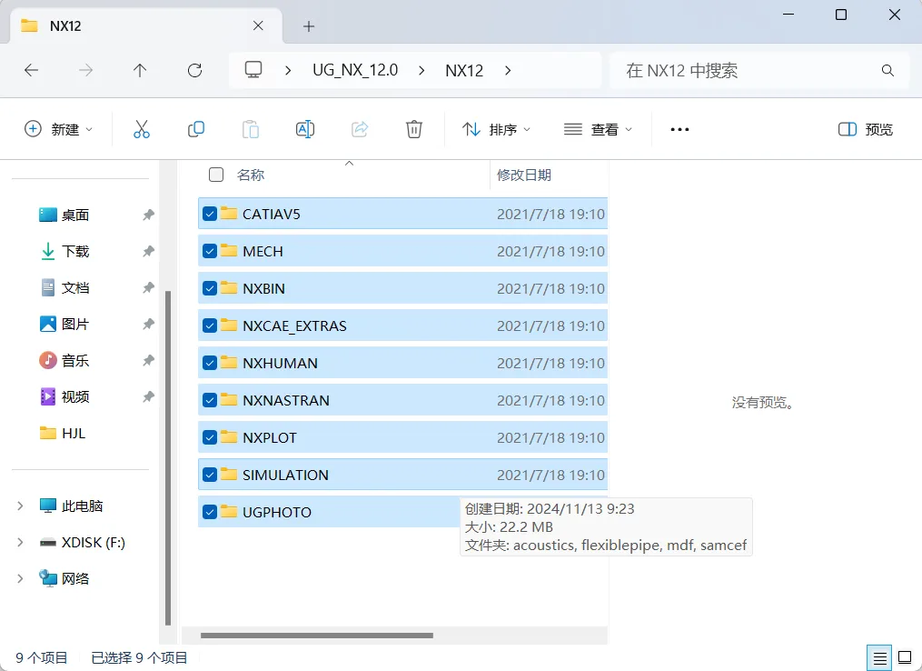The image size is (922, 671).
Task: Click the Share icon in toolbar
Action: coord(360,129)
